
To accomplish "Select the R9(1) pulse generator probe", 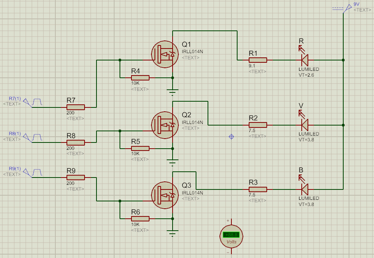I will point(33,173).
